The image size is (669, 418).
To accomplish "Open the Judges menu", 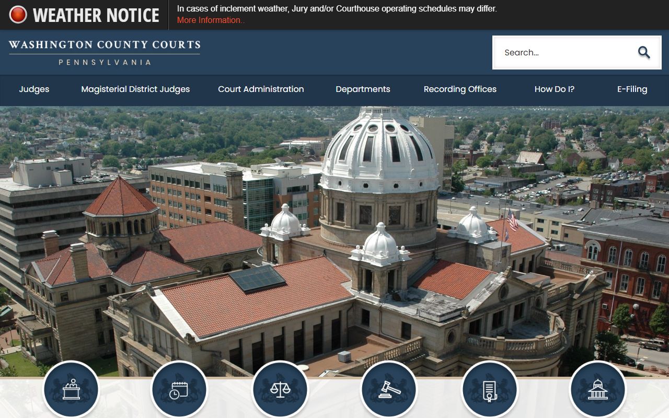I will (34, 89).
